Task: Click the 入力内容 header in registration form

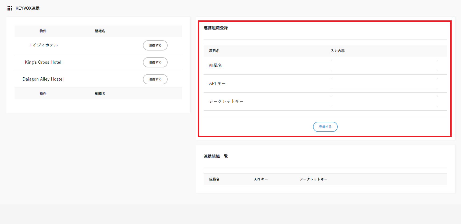Action: click(337, 51)
